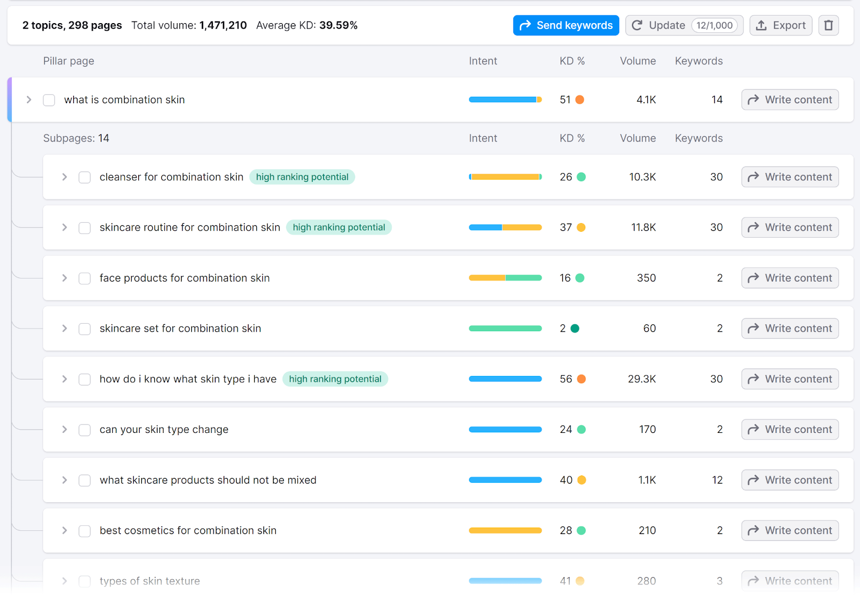This screenshot has height=598, width=860.
Task: Expand 'skincare routine for combination skin' row
Action: pyautogui.click(x=64, y=227)
